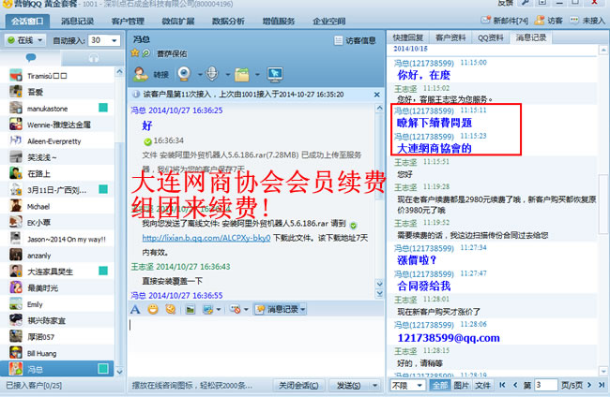Go to previous page of message records
Image resolution: width=610 pixels, height=397 pixels.
click(515, 385)
